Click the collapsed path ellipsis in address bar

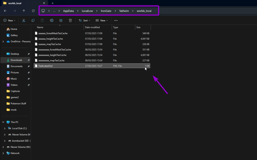(x=54, y=11)
